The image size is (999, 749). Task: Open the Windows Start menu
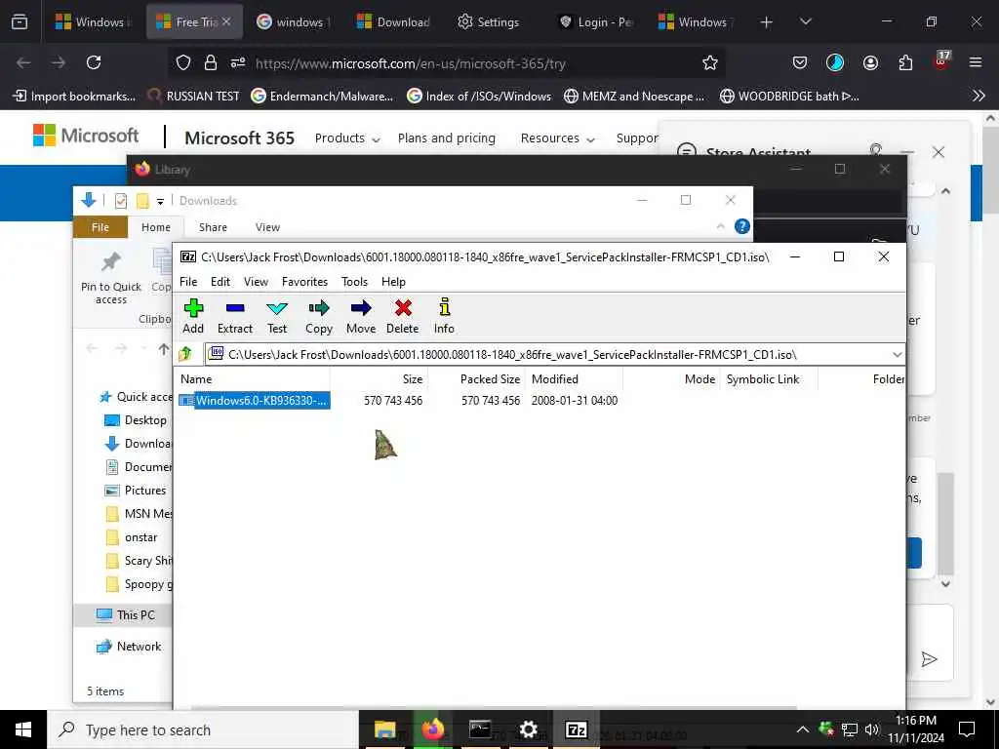pos(23,729)
